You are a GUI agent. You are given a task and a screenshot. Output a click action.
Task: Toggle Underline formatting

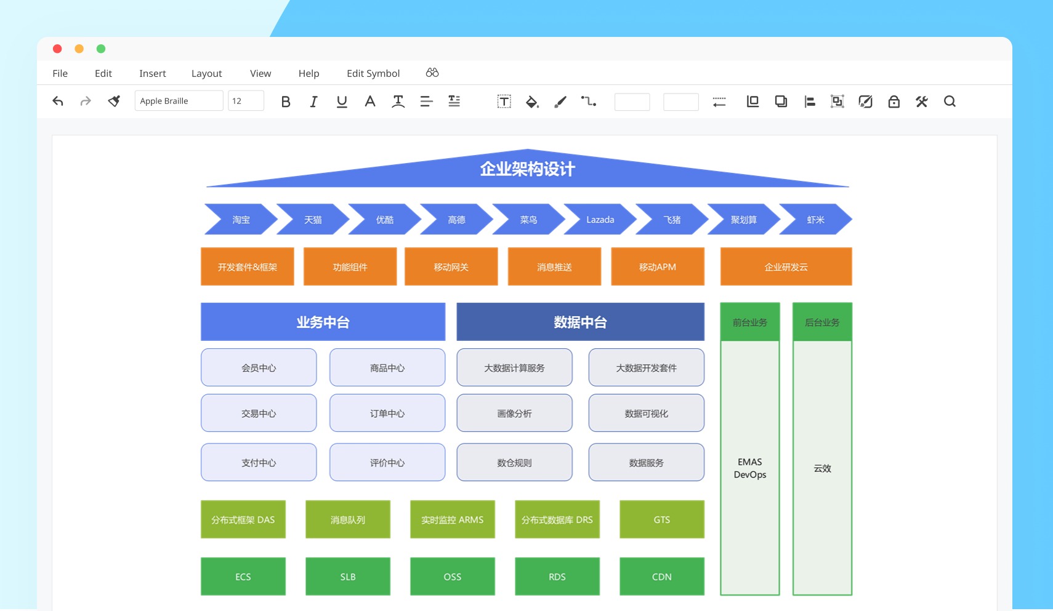(x=342, y=102)
